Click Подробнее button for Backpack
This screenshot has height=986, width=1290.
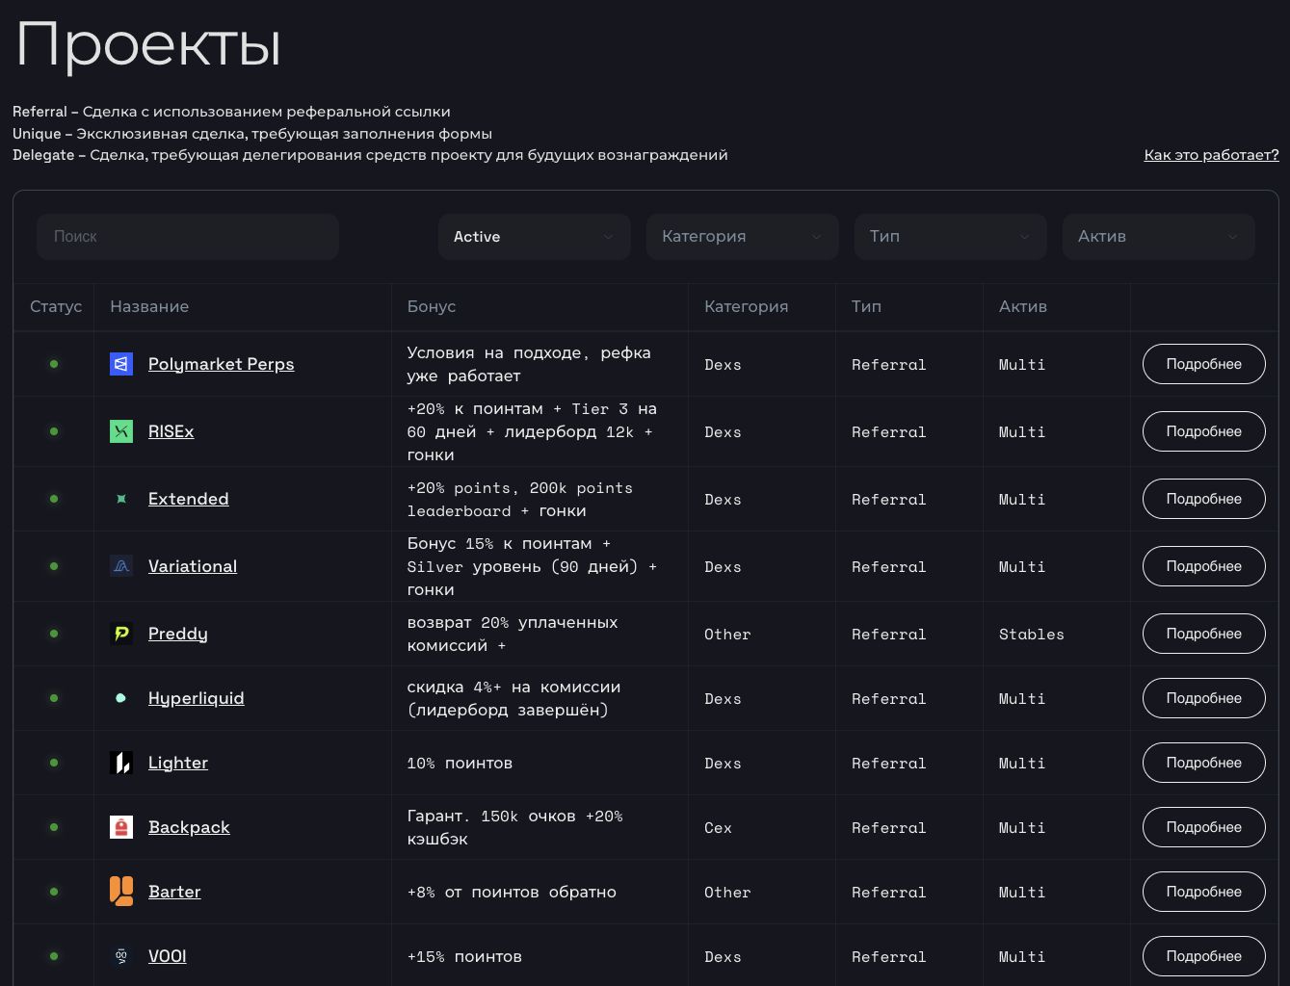pyautogui.click(x=1204, y=827)
